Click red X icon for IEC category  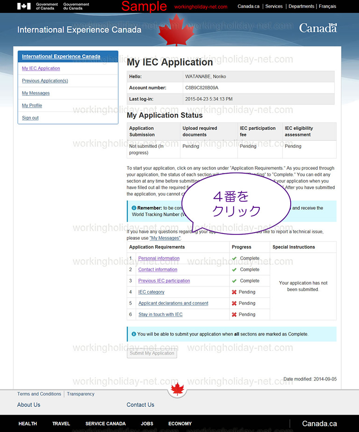pyautogui.click(x=234, y=292)
